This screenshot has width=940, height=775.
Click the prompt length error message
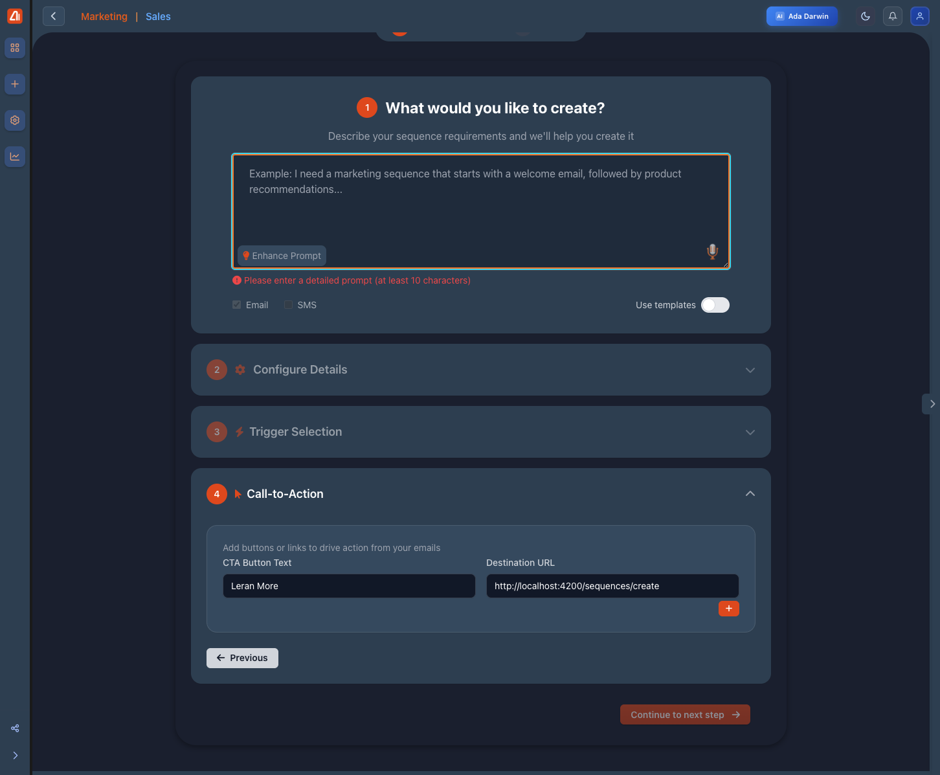point(352,280)
